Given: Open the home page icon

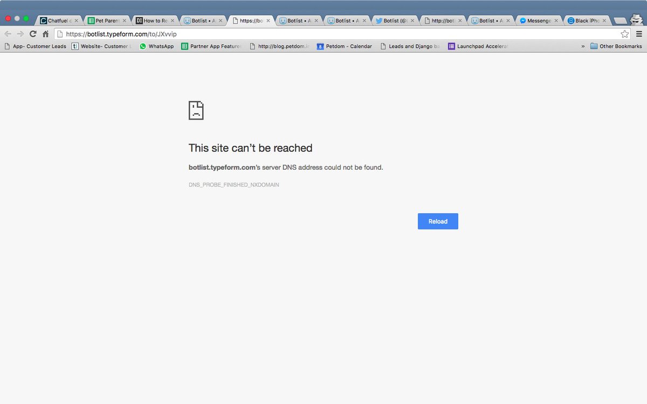Looking at the screenshot, I should (x=46, y=34).
